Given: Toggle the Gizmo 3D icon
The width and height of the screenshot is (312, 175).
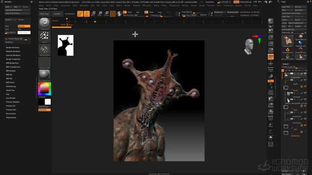Looking at the screenshot, I should tap(113, 14).
